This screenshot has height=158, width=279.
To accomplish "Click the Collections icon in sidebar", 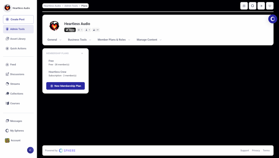I will point(7,94).
